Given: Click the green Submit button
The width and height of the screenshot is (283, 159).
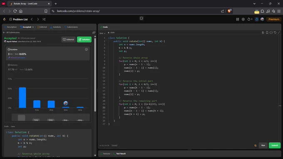Looking at the screenshot, I should click(x=275, y=145).
